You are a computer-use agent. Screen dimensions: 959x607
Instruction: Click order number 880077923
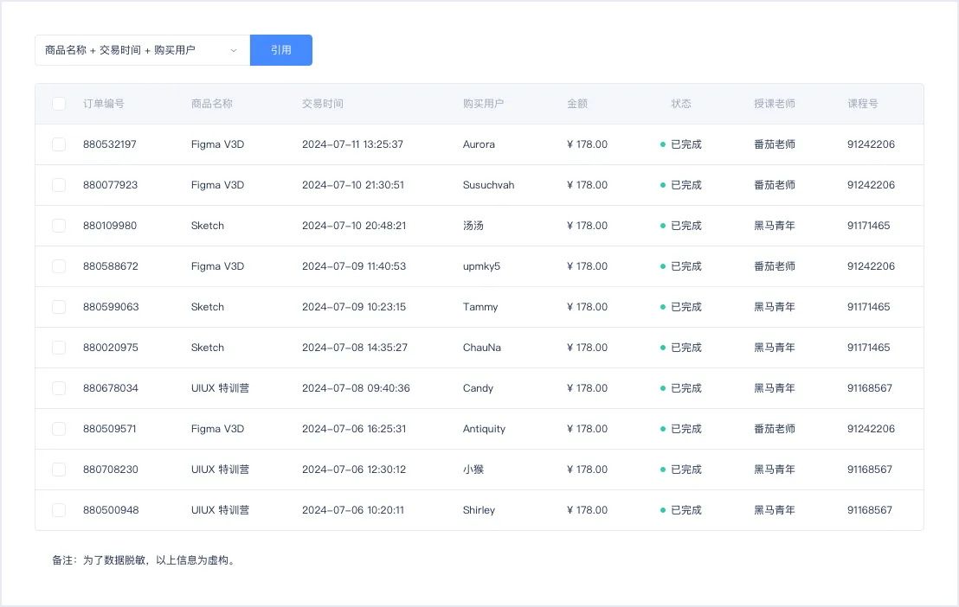[111, 185]
